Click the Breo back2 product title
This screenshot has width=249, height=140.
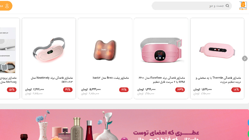111,78
